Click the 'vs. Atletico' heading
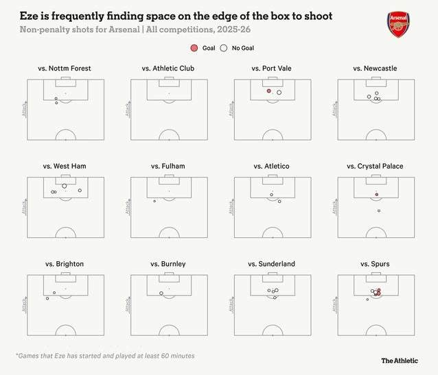The image size is (438, 375). pos(272,167)
